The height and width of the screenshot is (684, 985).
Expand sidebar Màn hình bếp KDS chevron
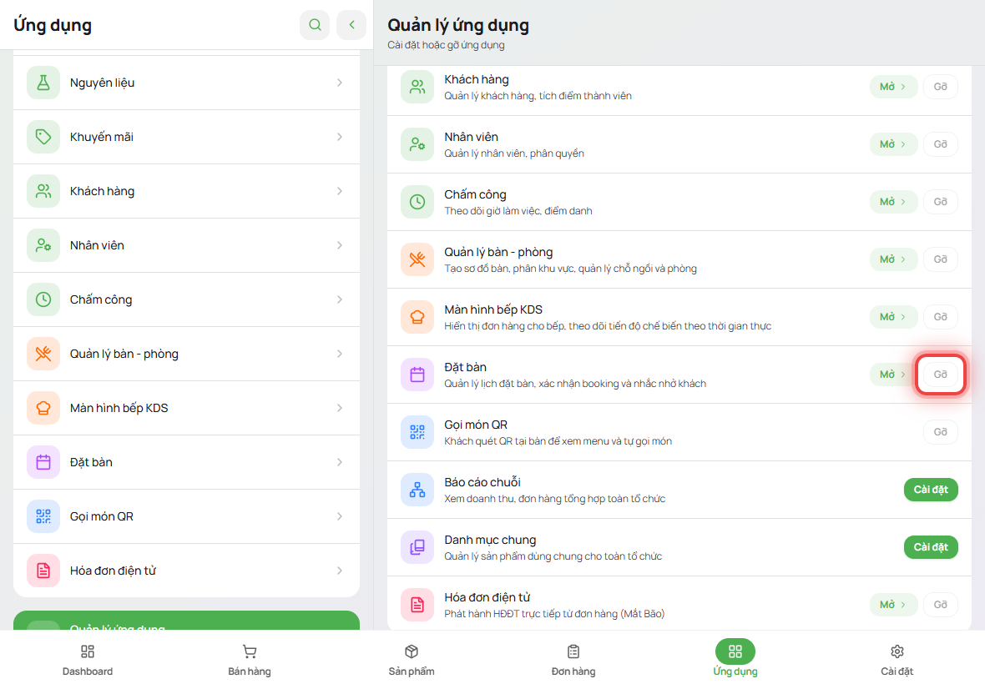click(339, 408)
